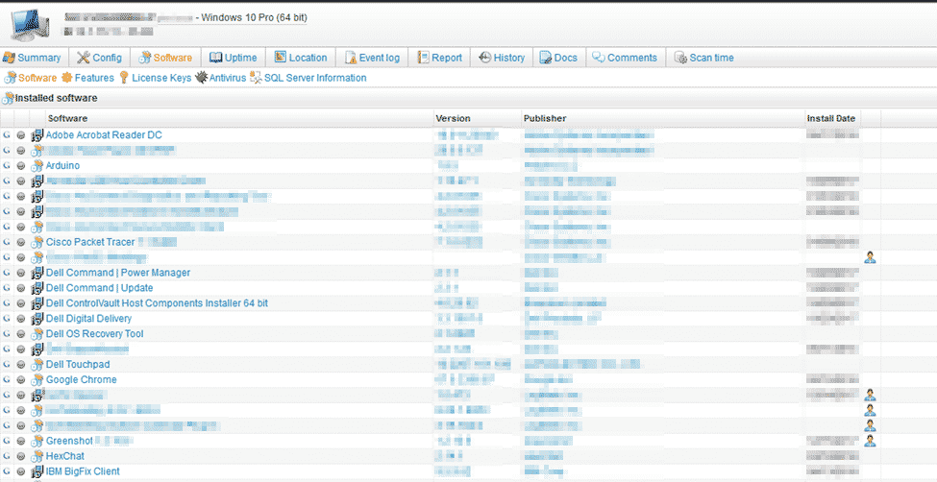Click software package icon beside Adobe Acrobat Reader DC
Viewport: 937px width, 482px height.
point(37,135)
